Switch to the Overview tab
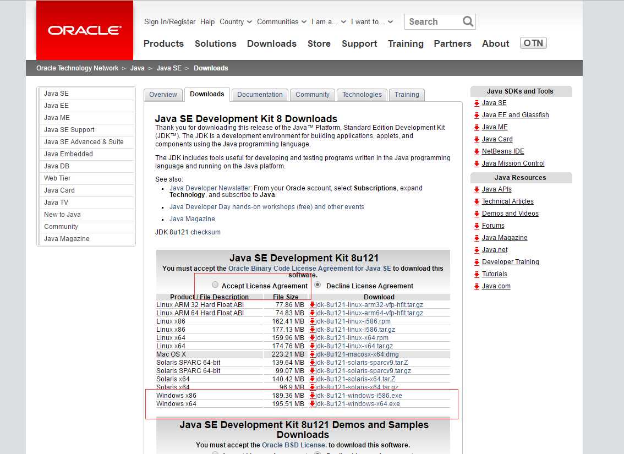 163,95
